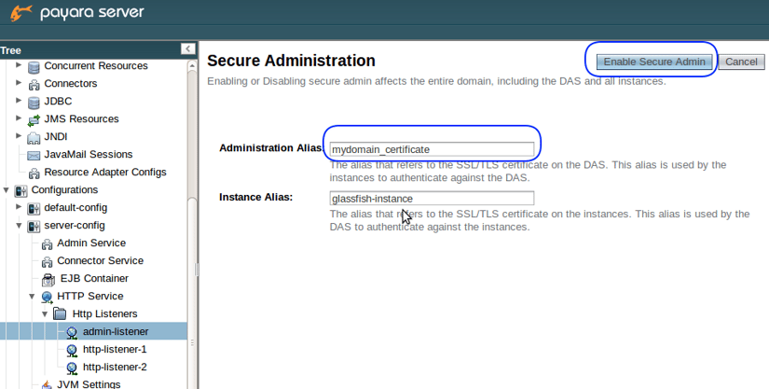The height and width of the screenshot is (389, 769).
Task: Click the Connectors node icon
Action: pos(34,84)
